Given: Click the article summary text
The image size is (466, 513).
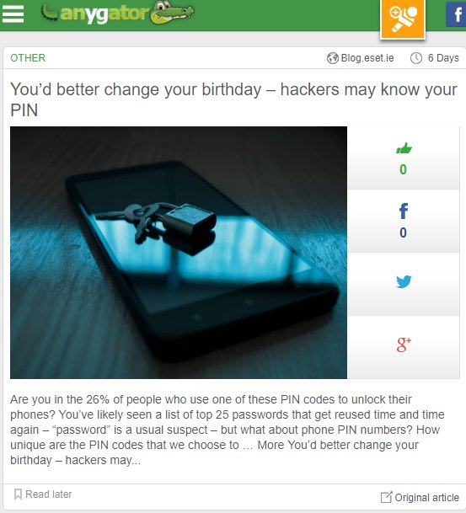Looking at the screenshot, I should pos(228,430).
